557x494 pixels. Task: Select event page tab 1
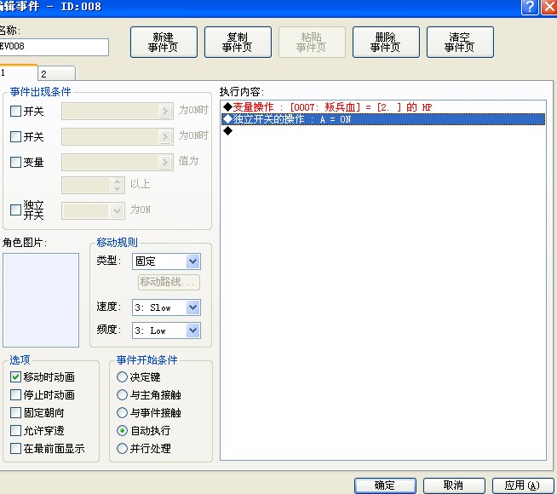point(18,72)
